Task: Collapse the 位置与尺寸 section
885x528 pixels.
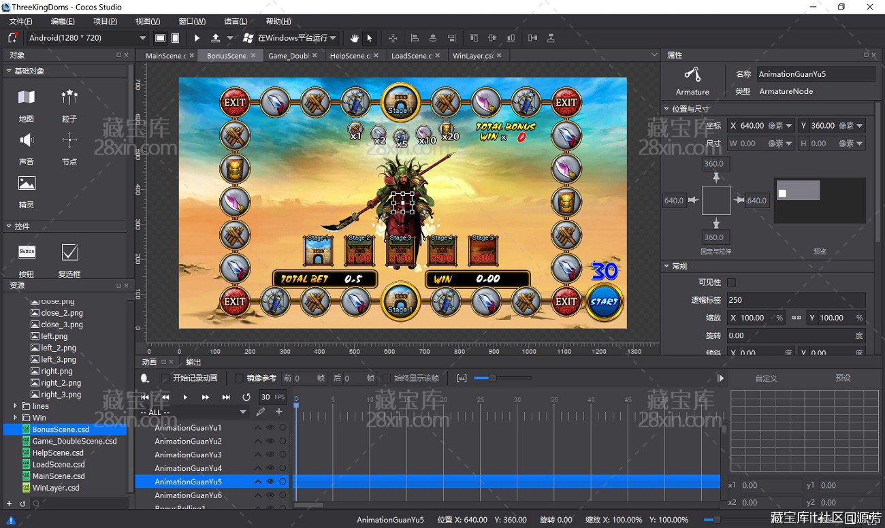Action: pos(666,109)
